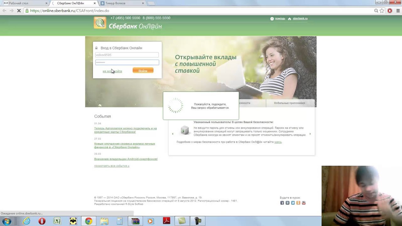This screenshot has width=402, height=226.
Task: Click the "не могу войти" link
Action: [x=112, y=71]
